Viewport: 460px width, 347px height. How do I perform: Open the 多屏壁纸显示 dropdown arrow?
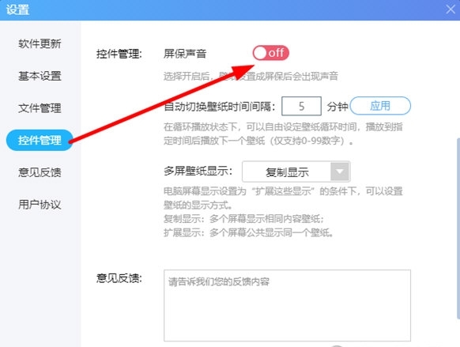coord(340,172)
